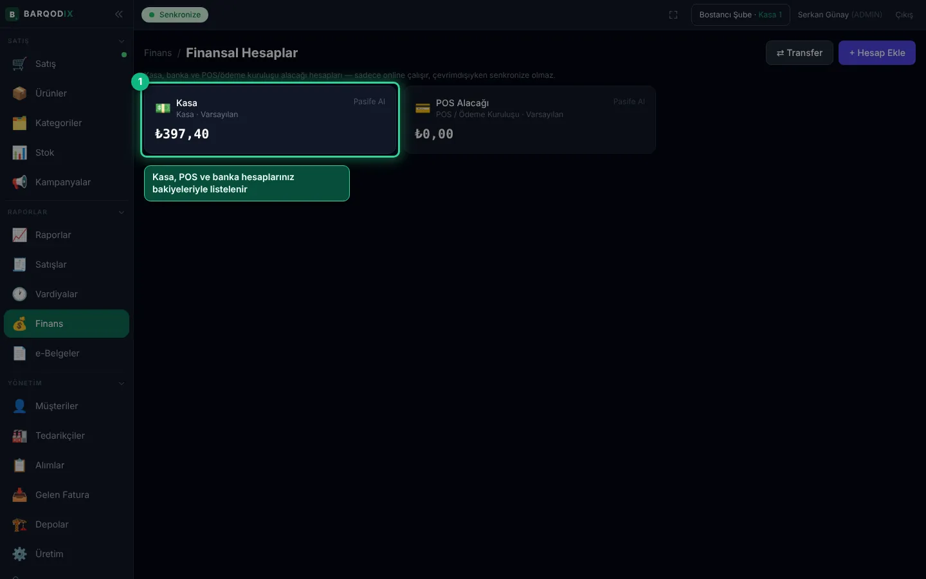Click the Raporlar chart icon
Screen dimensions: 926x579
(19, 235)
